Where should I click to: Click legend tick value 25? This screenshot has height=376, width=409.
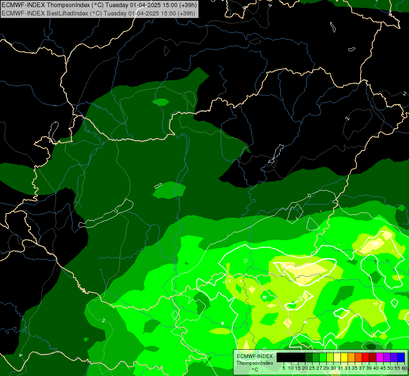(x=312, y=368)
